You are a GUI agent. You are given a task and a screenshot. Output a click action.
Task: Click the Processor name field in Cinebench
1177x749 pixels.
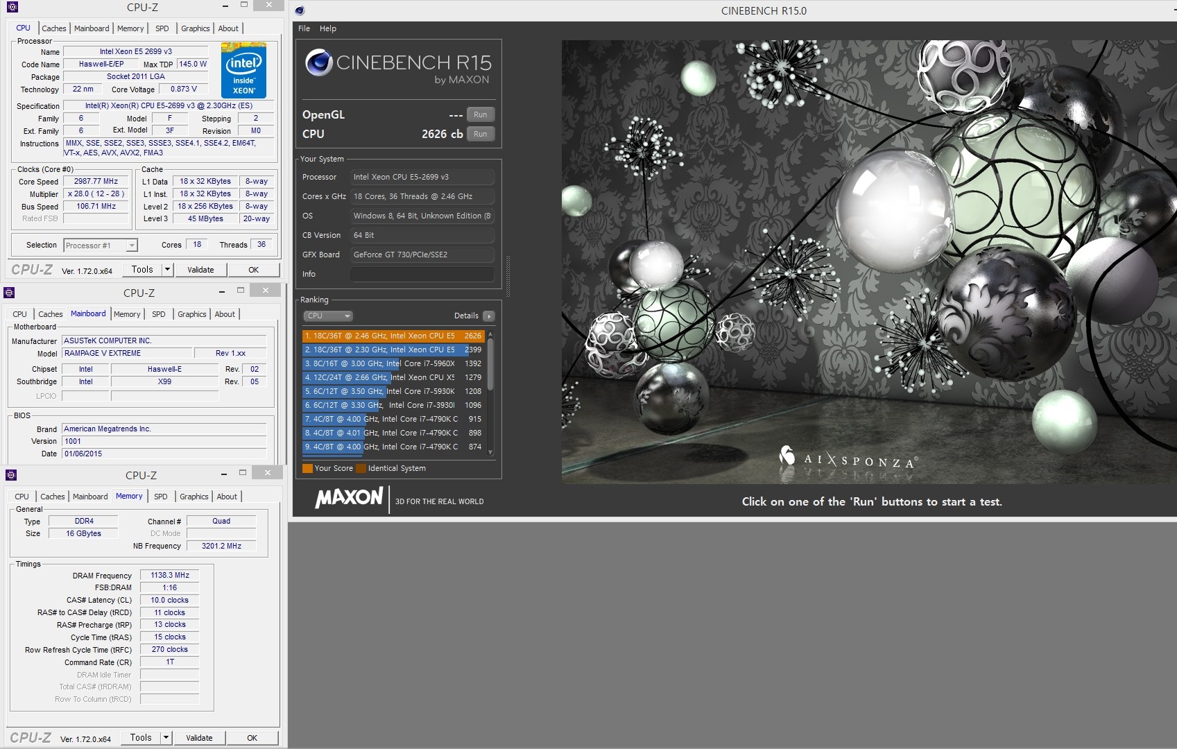422,177
